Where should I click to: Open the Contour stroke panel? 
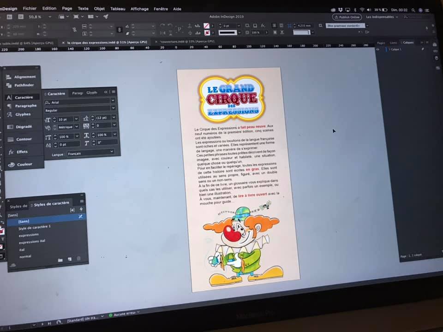tap(20, 139)
